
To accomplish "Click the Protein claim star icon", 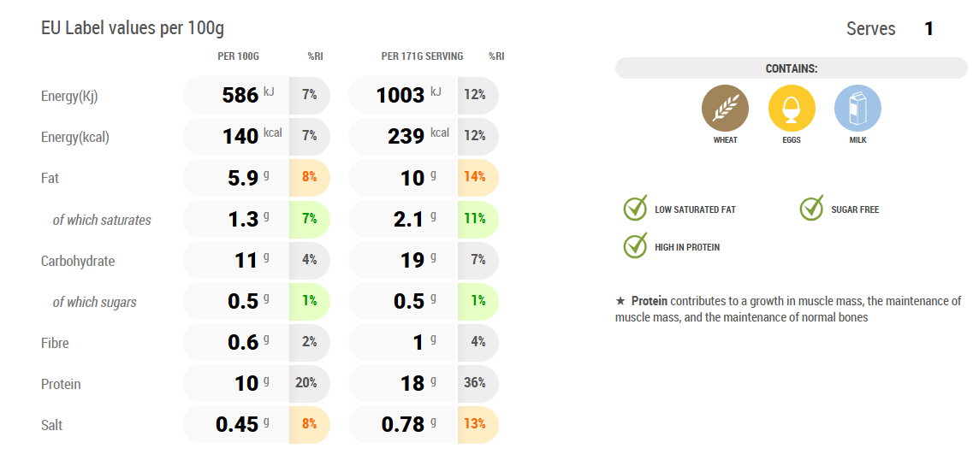I will [620, 301].
